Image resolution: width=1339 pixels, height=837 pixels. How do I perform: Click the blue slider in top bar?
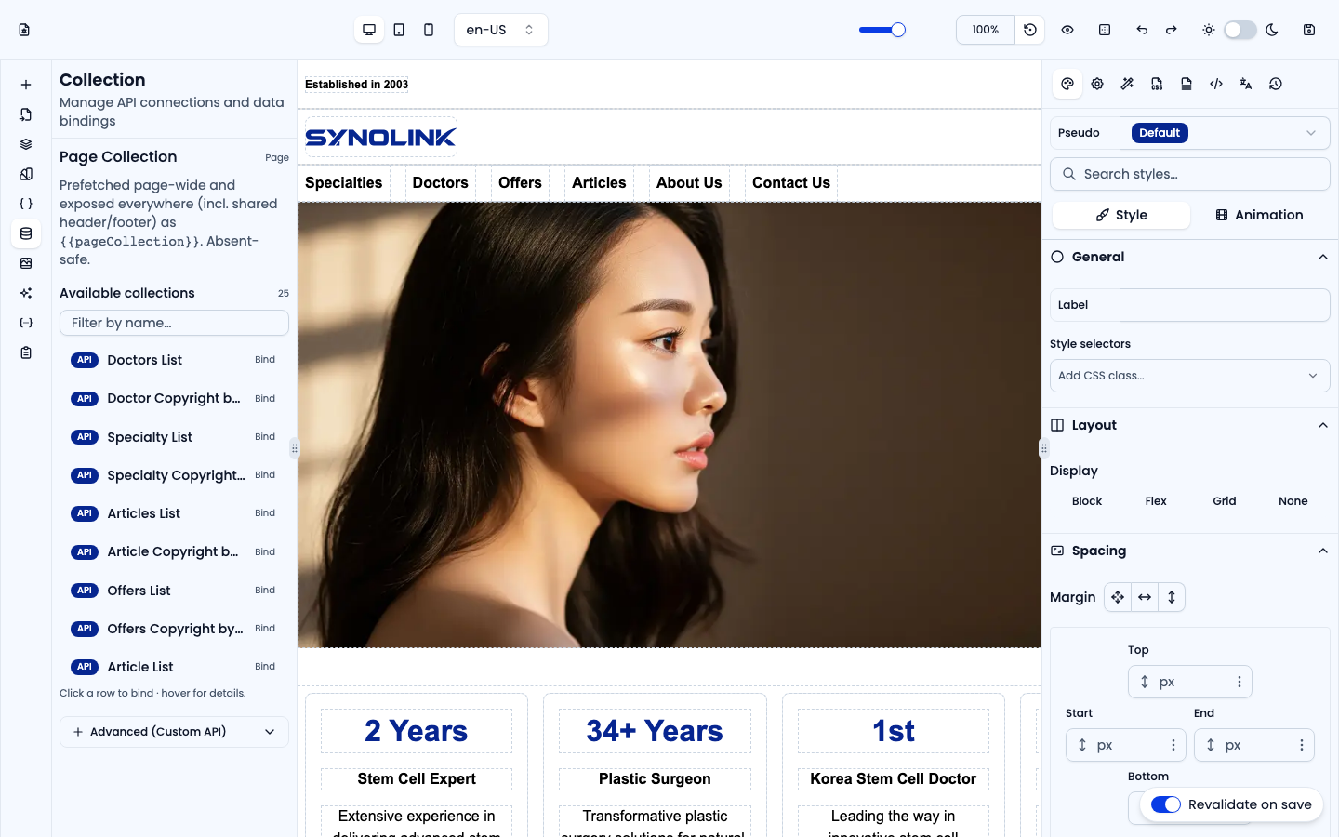point(882,30)
